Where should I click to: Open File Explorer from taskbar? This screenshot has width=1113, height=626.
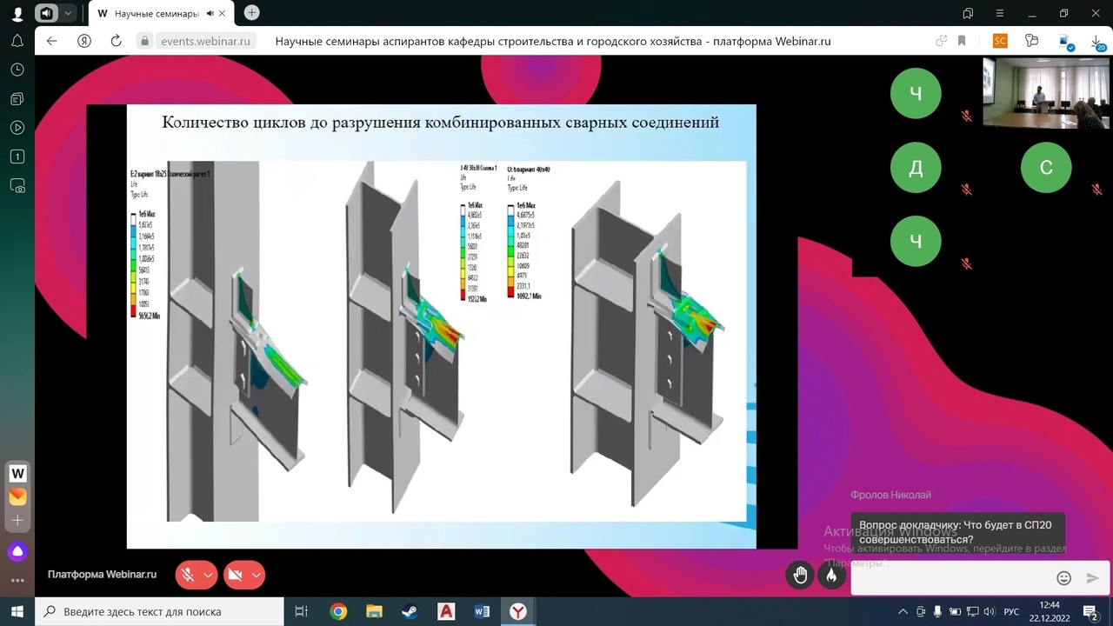[x=374, y=611]
